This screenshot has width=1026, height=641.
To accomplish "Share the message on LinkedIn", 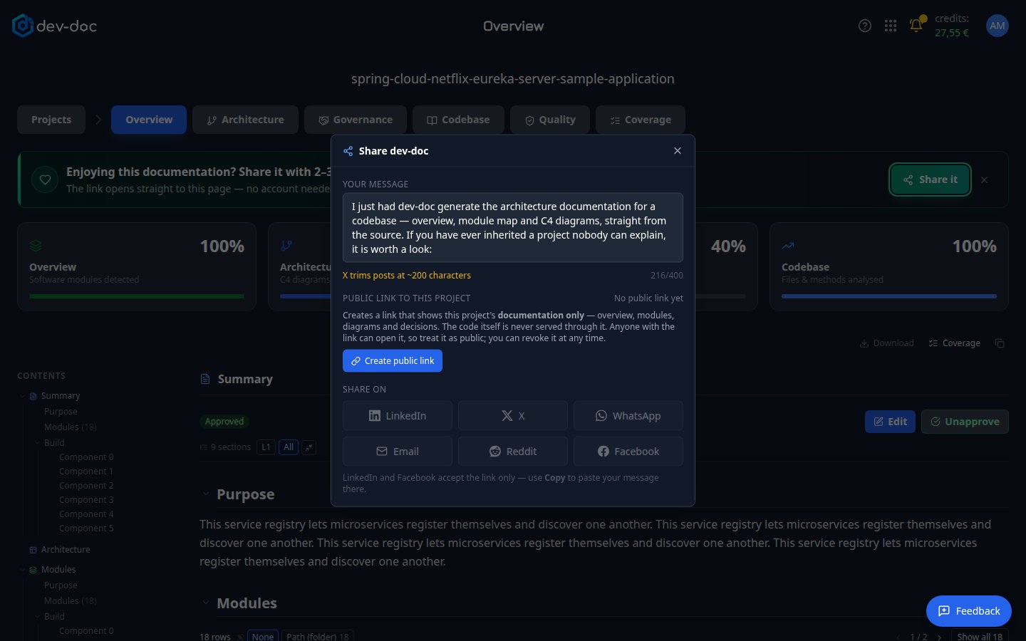I will tap(398, 416).
